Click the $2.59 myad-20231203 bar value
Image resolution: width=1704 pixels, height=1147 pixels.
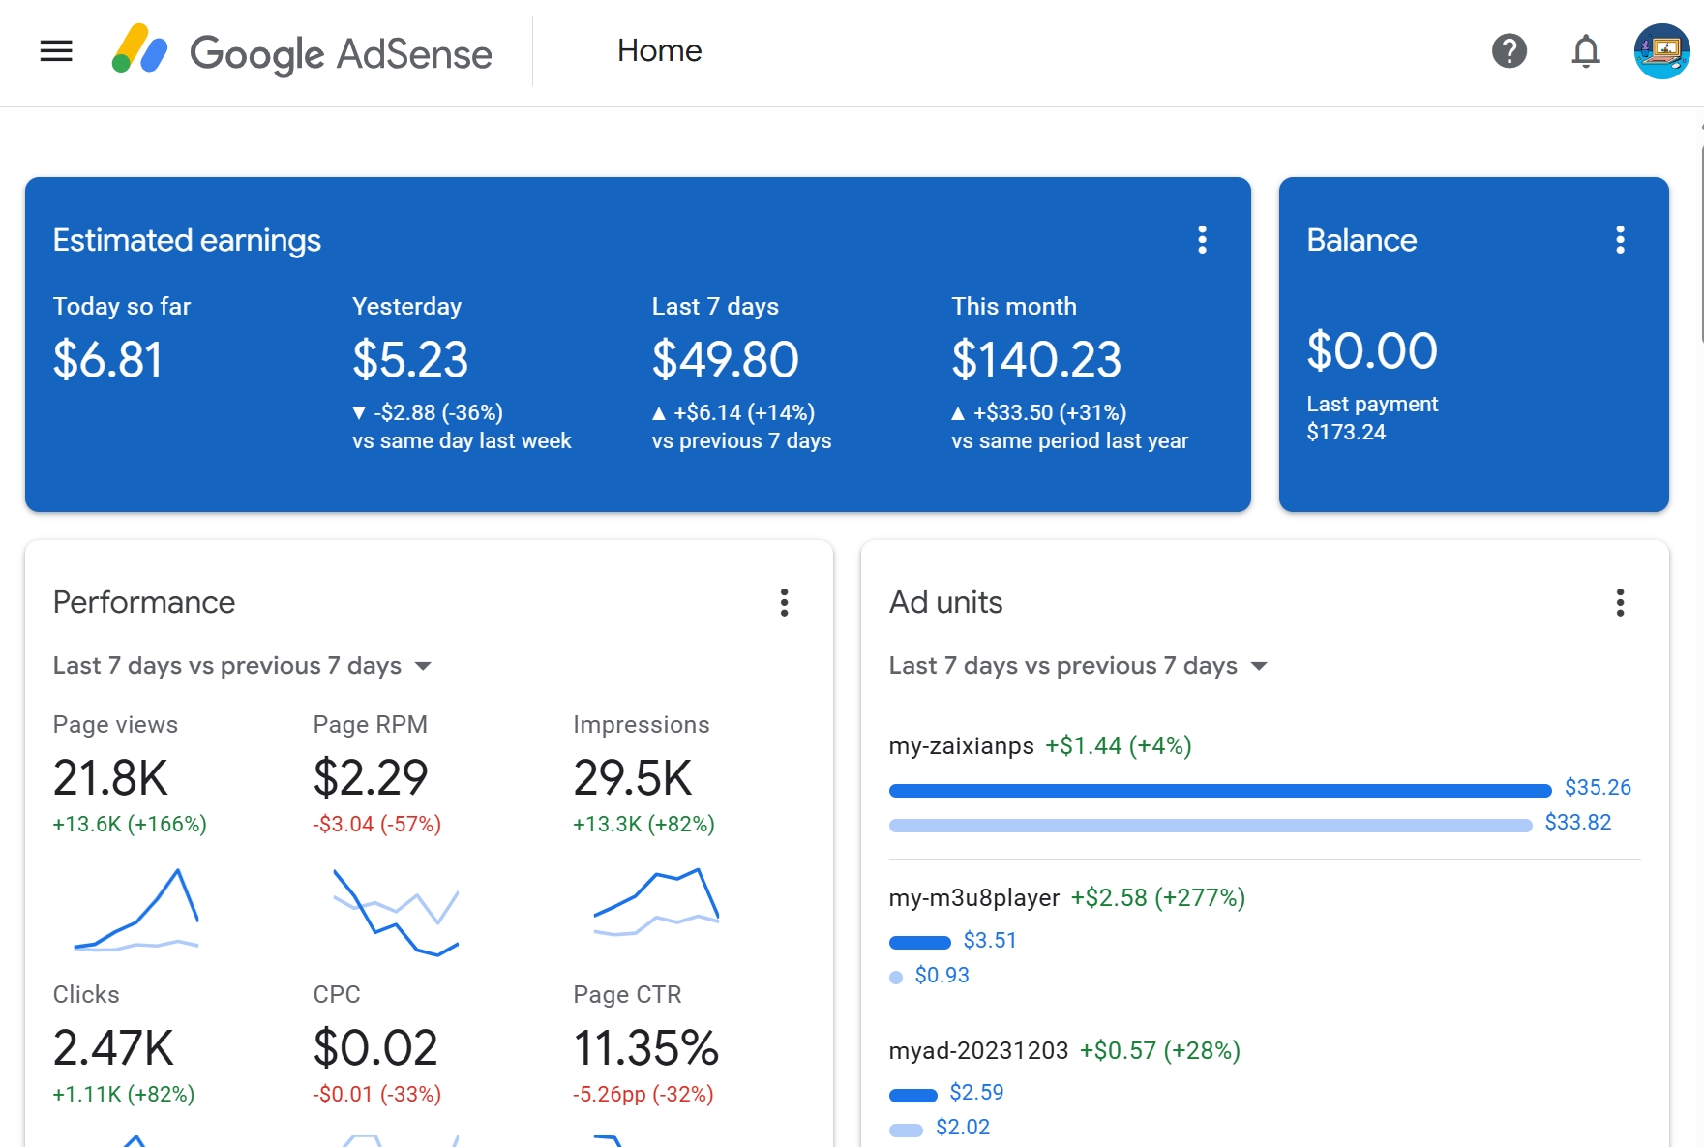[x=976, y=1092]
